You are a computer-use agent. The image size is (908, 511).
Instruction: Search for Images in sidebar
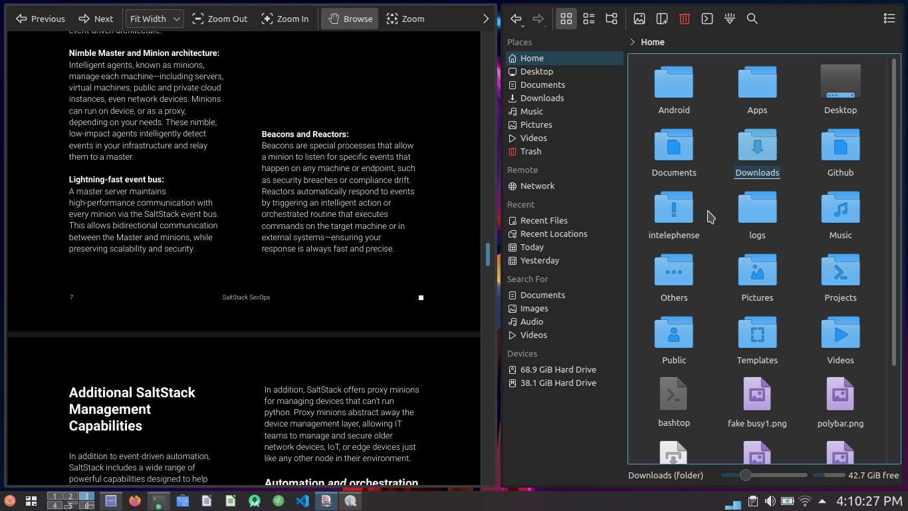564,308
